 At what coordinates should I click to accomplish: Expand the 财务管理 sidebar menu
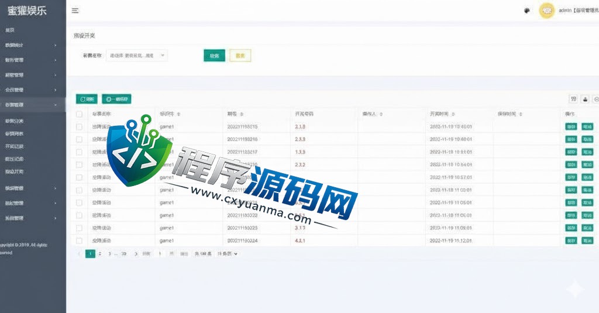coord(33,60)
